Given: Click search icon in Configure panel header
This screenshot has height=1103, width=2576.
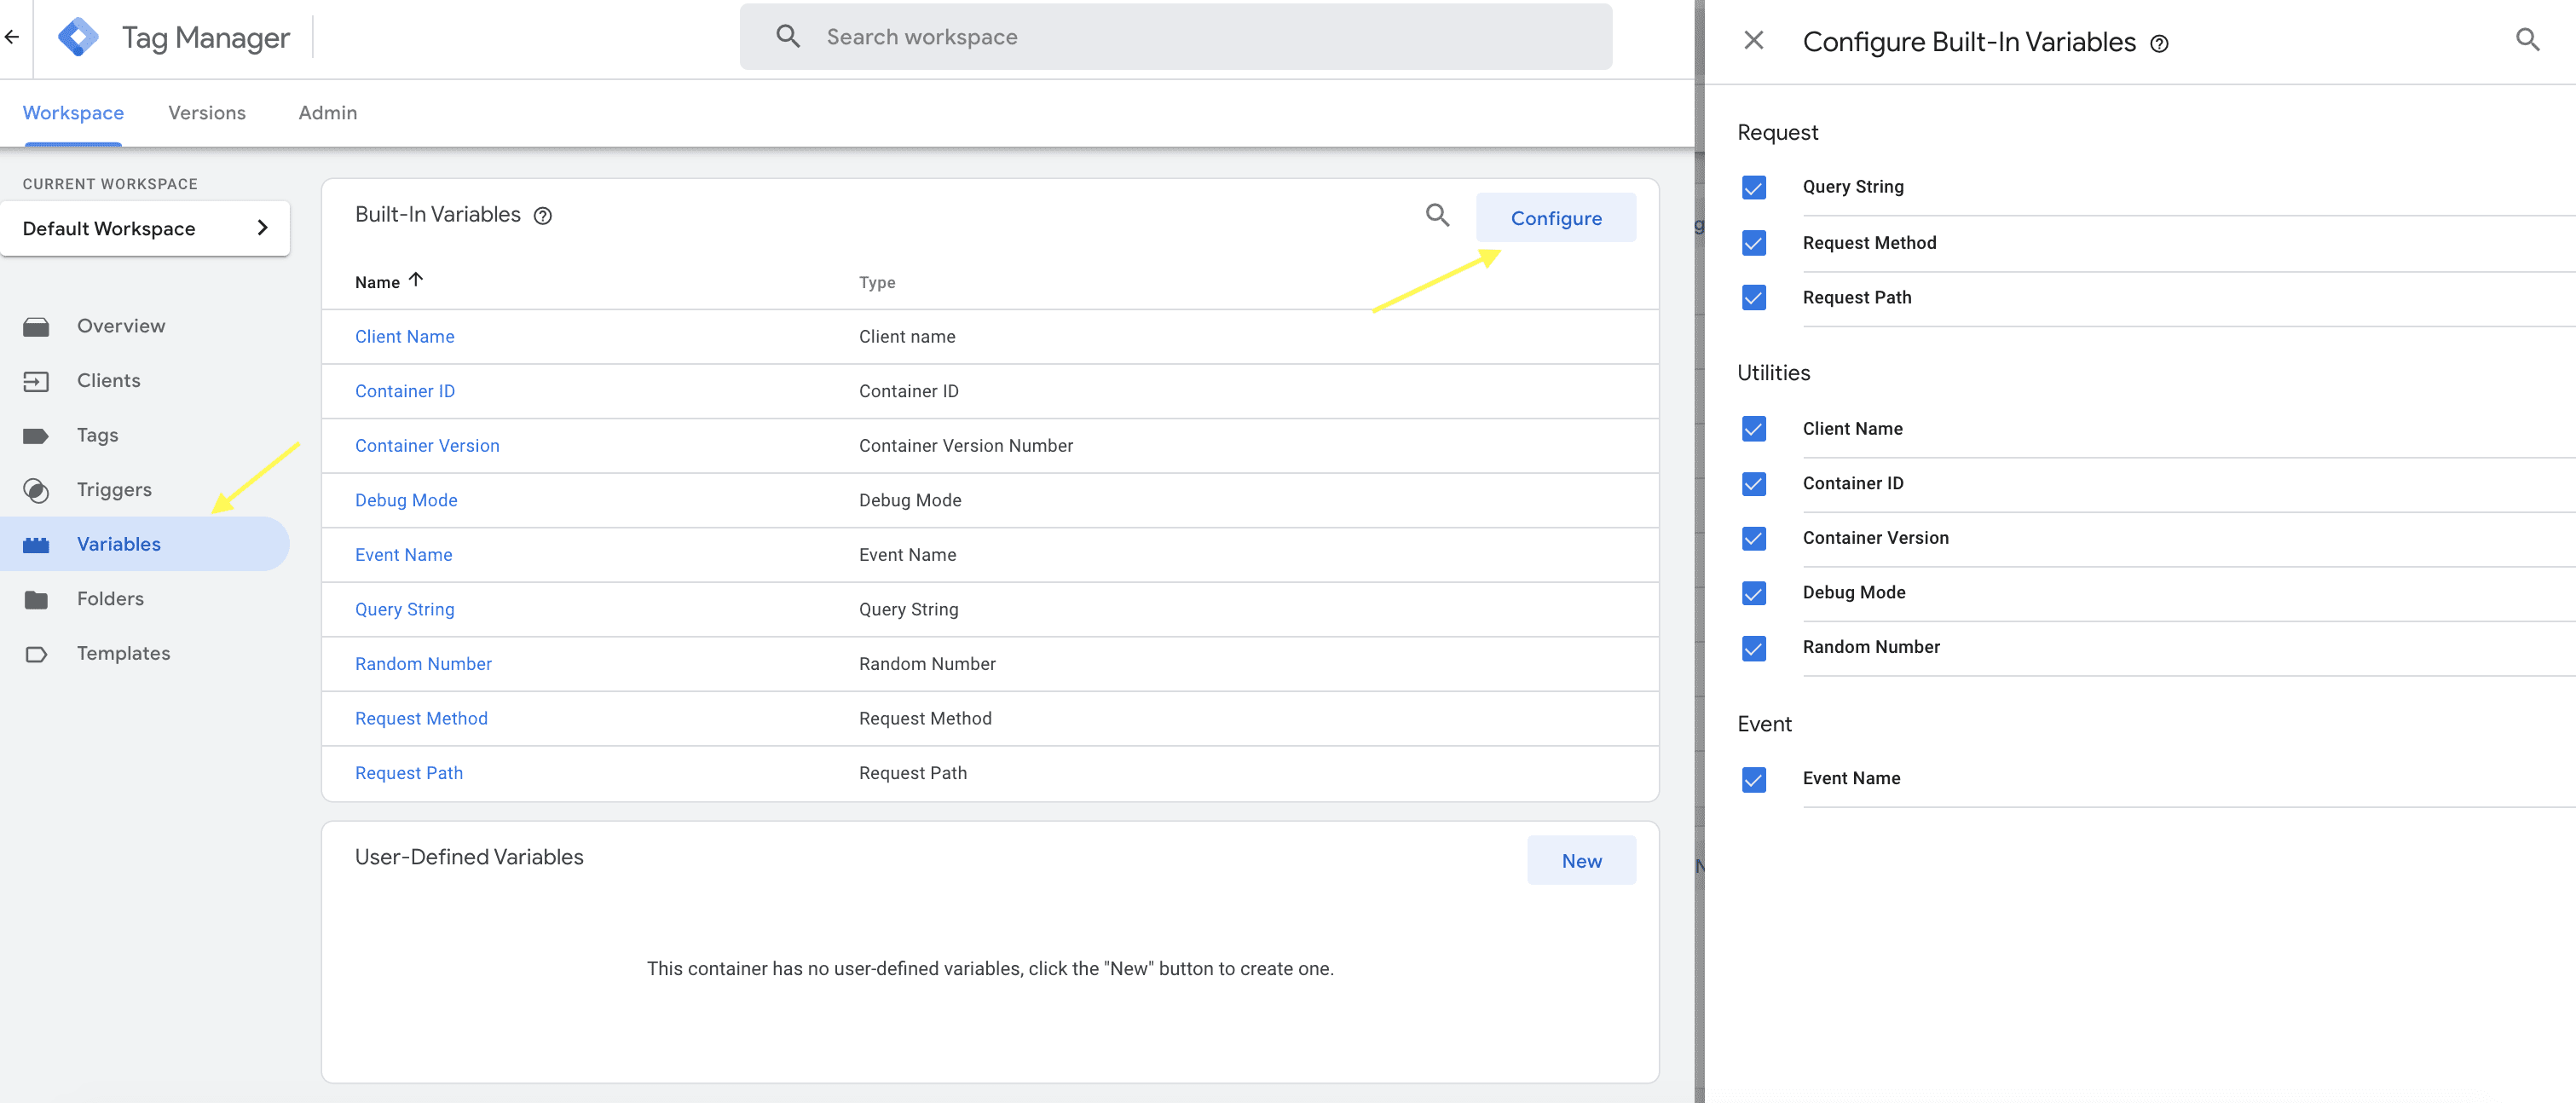Looking at the screenshot, I should 2527,40.
